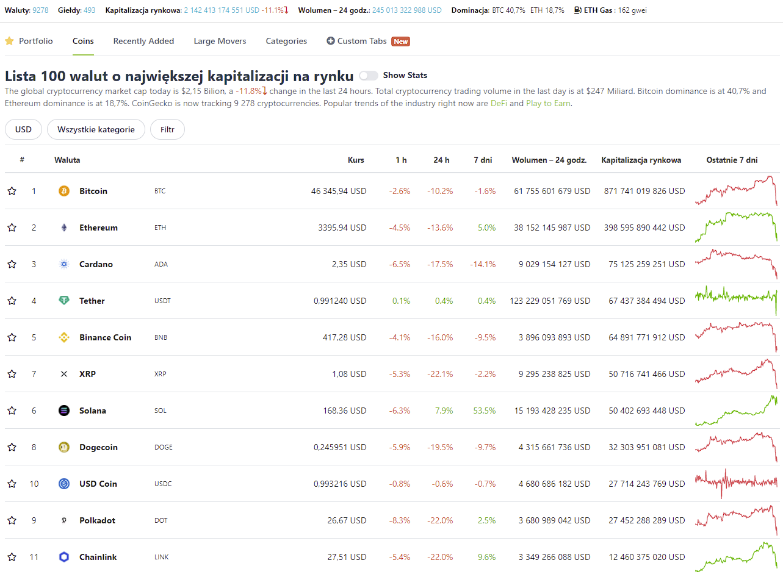The height and width of the screenshot is (574, 783).
Task: Click the ETH Gas 162 gwei value
Action: click(x=632, y=10)
